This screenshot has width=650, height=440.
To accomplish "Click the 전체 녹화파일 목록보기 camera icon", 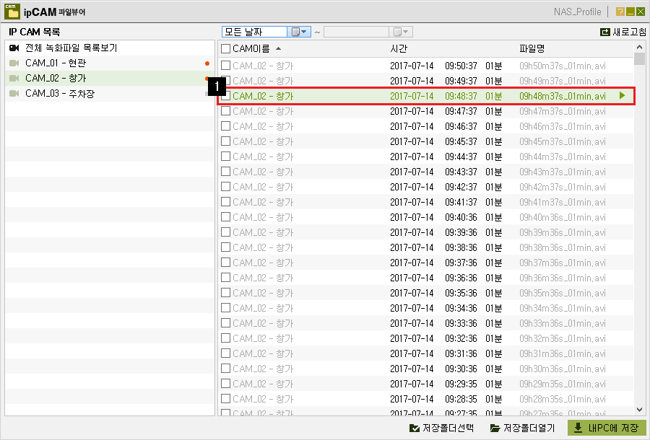I will point(14,48).
